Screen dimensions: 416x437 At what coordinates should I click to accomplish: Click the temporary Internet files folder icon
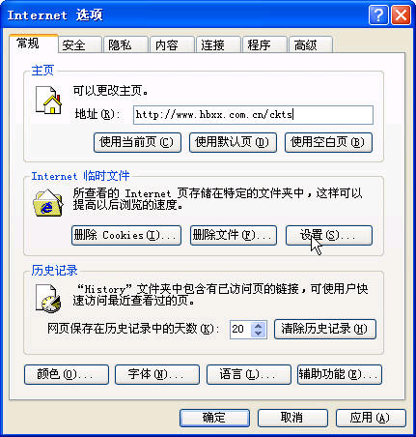click(48, 202)
